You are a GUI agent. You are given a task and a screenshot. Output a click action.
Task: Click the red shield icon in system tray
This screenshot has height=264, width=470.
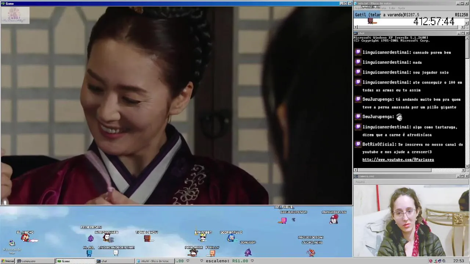pyautogui.click(x=431, y=261)
